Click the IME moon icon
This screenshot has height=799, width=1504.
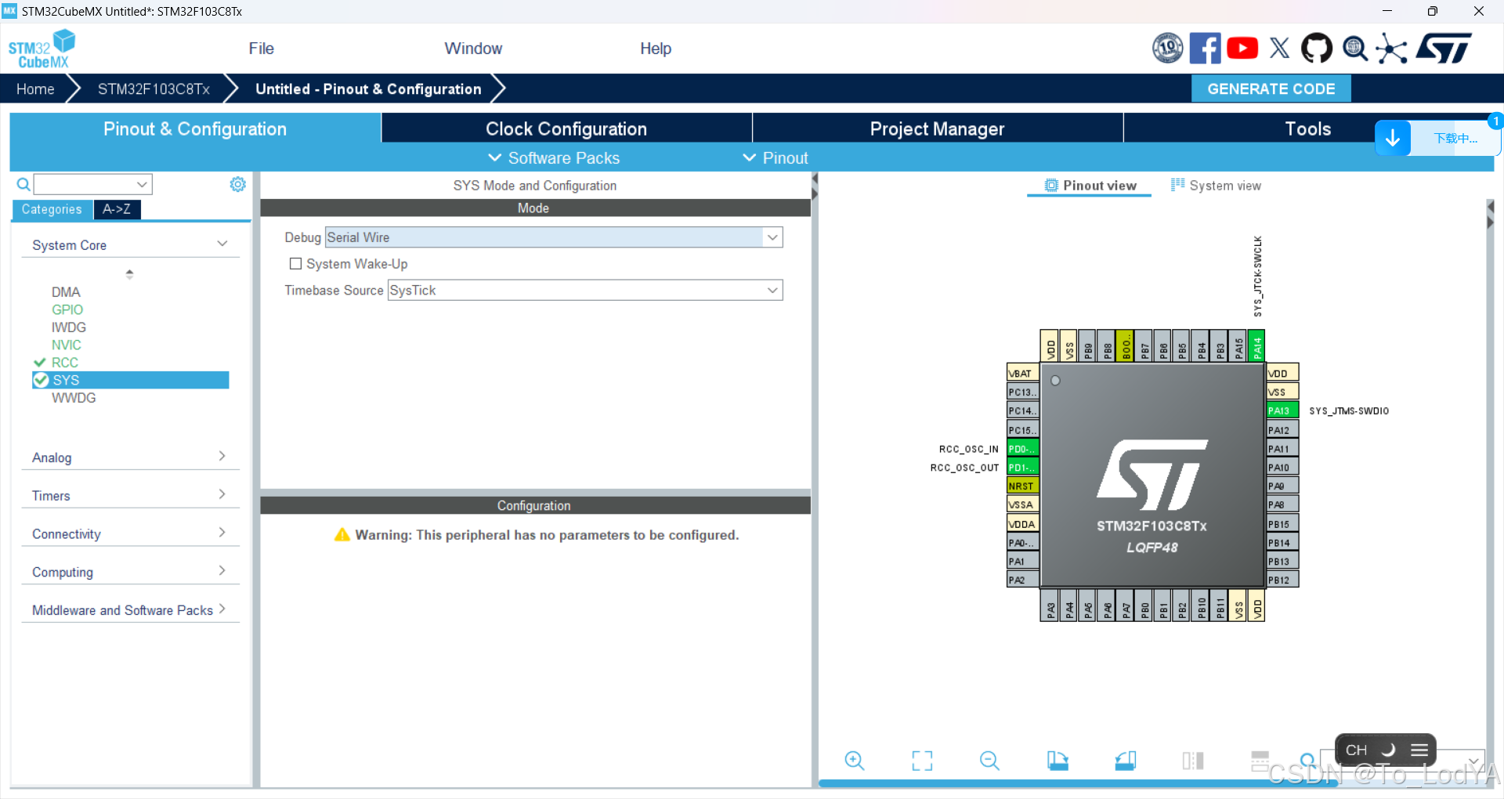click(x=1388, y=750)
